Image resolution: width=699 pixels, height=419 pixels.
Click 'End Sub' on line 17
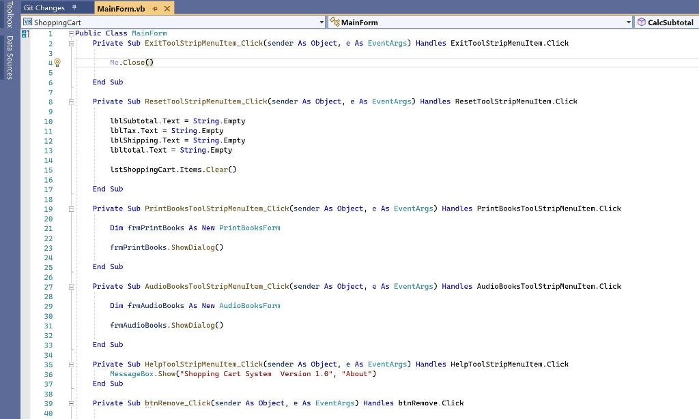pyautogui.click(x=108, y=189)
